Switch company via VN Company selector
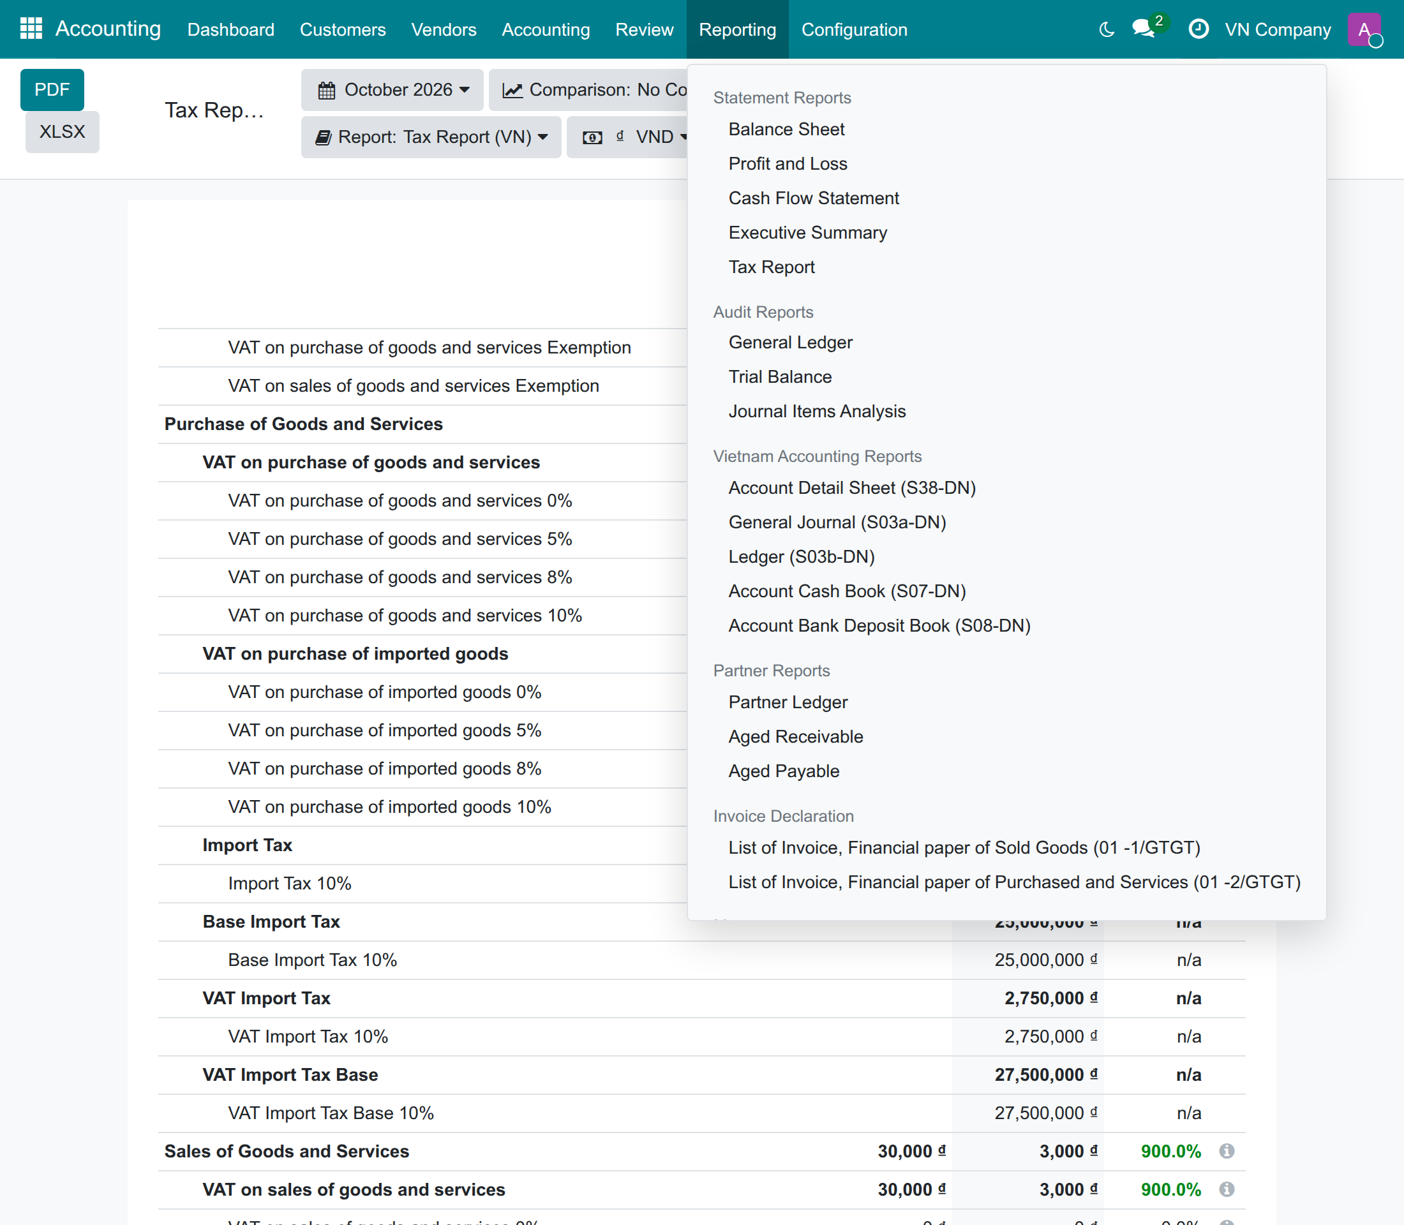 pos(1278,29)
